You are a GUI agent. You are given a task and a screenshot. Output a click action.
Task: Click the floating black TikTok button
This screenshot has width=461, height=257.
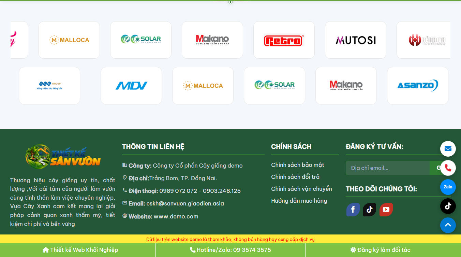pyautogui.click(x=448, y=206)
